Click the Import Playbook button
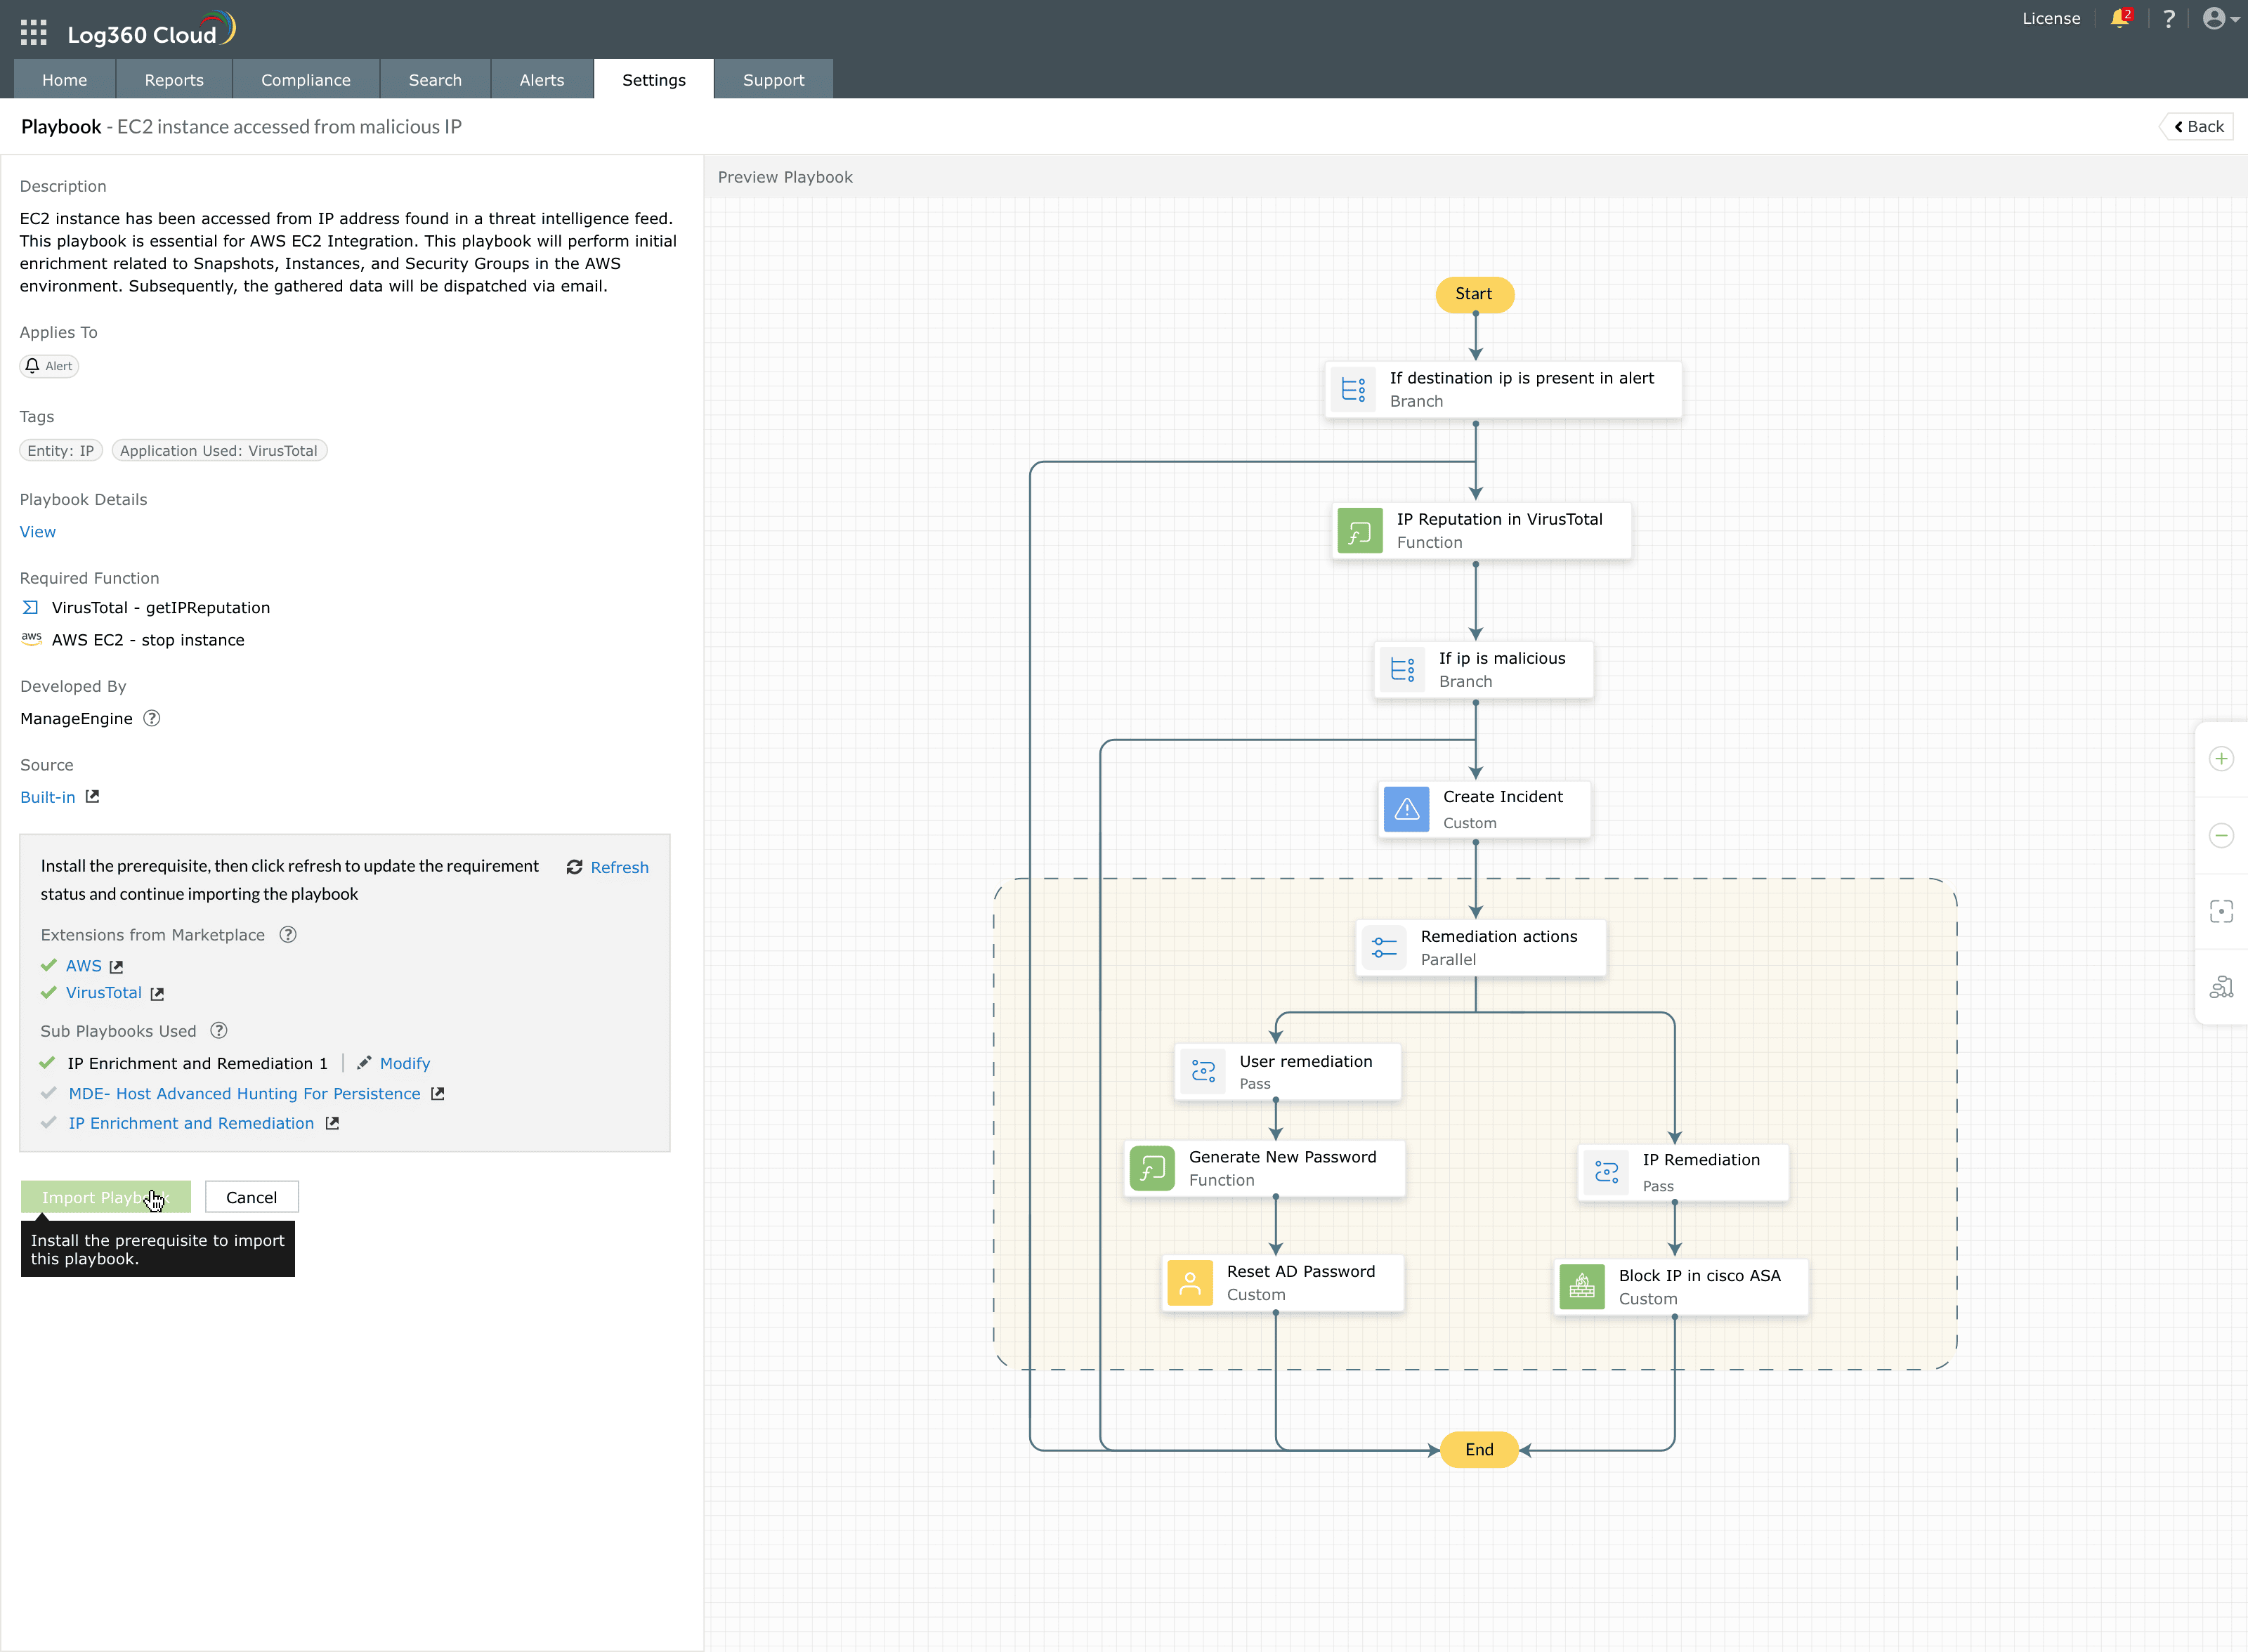The width and height of the screenshot is (2248, 1652). point(106,1197)
